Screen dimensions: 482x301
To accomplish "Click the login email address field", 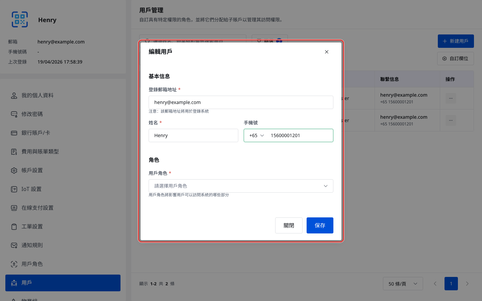I will point(241,102).
